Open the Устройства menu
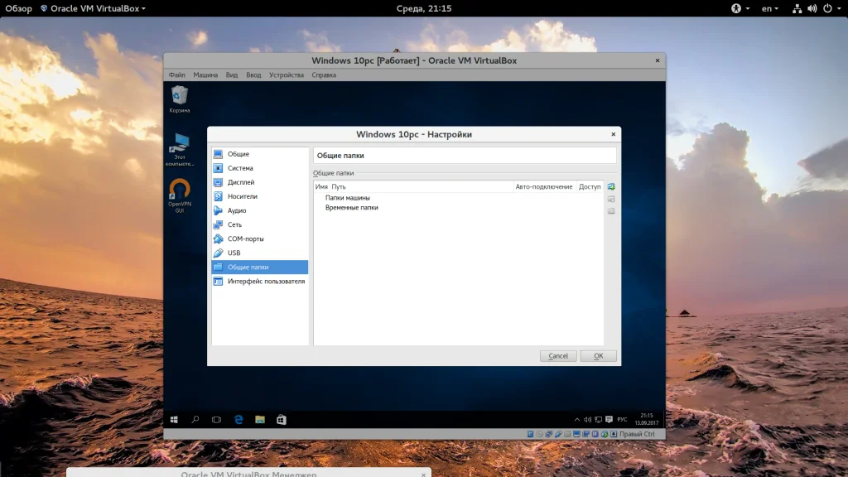Screen dimensions: 848x477 click(x=287, y=75)
